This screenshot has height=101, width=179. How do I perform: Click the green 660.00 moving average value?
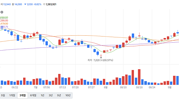[x=4, y=17]
